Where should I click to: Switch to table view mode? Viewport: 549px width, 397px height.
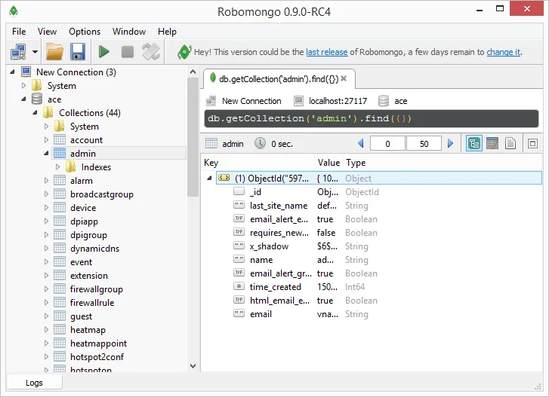[492, 143]
